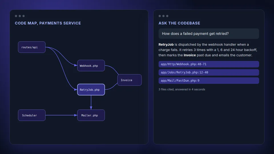The width and height of the screenshot is (274, 154).
Task: Click the question field about failed payment retry
Action: [209, 34]
